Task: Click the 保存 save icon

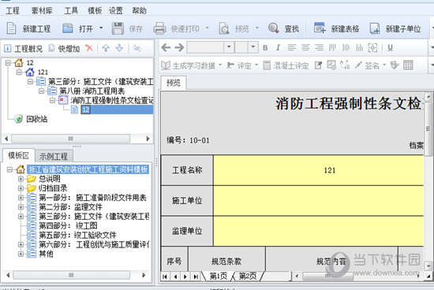Action: click(x=118, y=28)
